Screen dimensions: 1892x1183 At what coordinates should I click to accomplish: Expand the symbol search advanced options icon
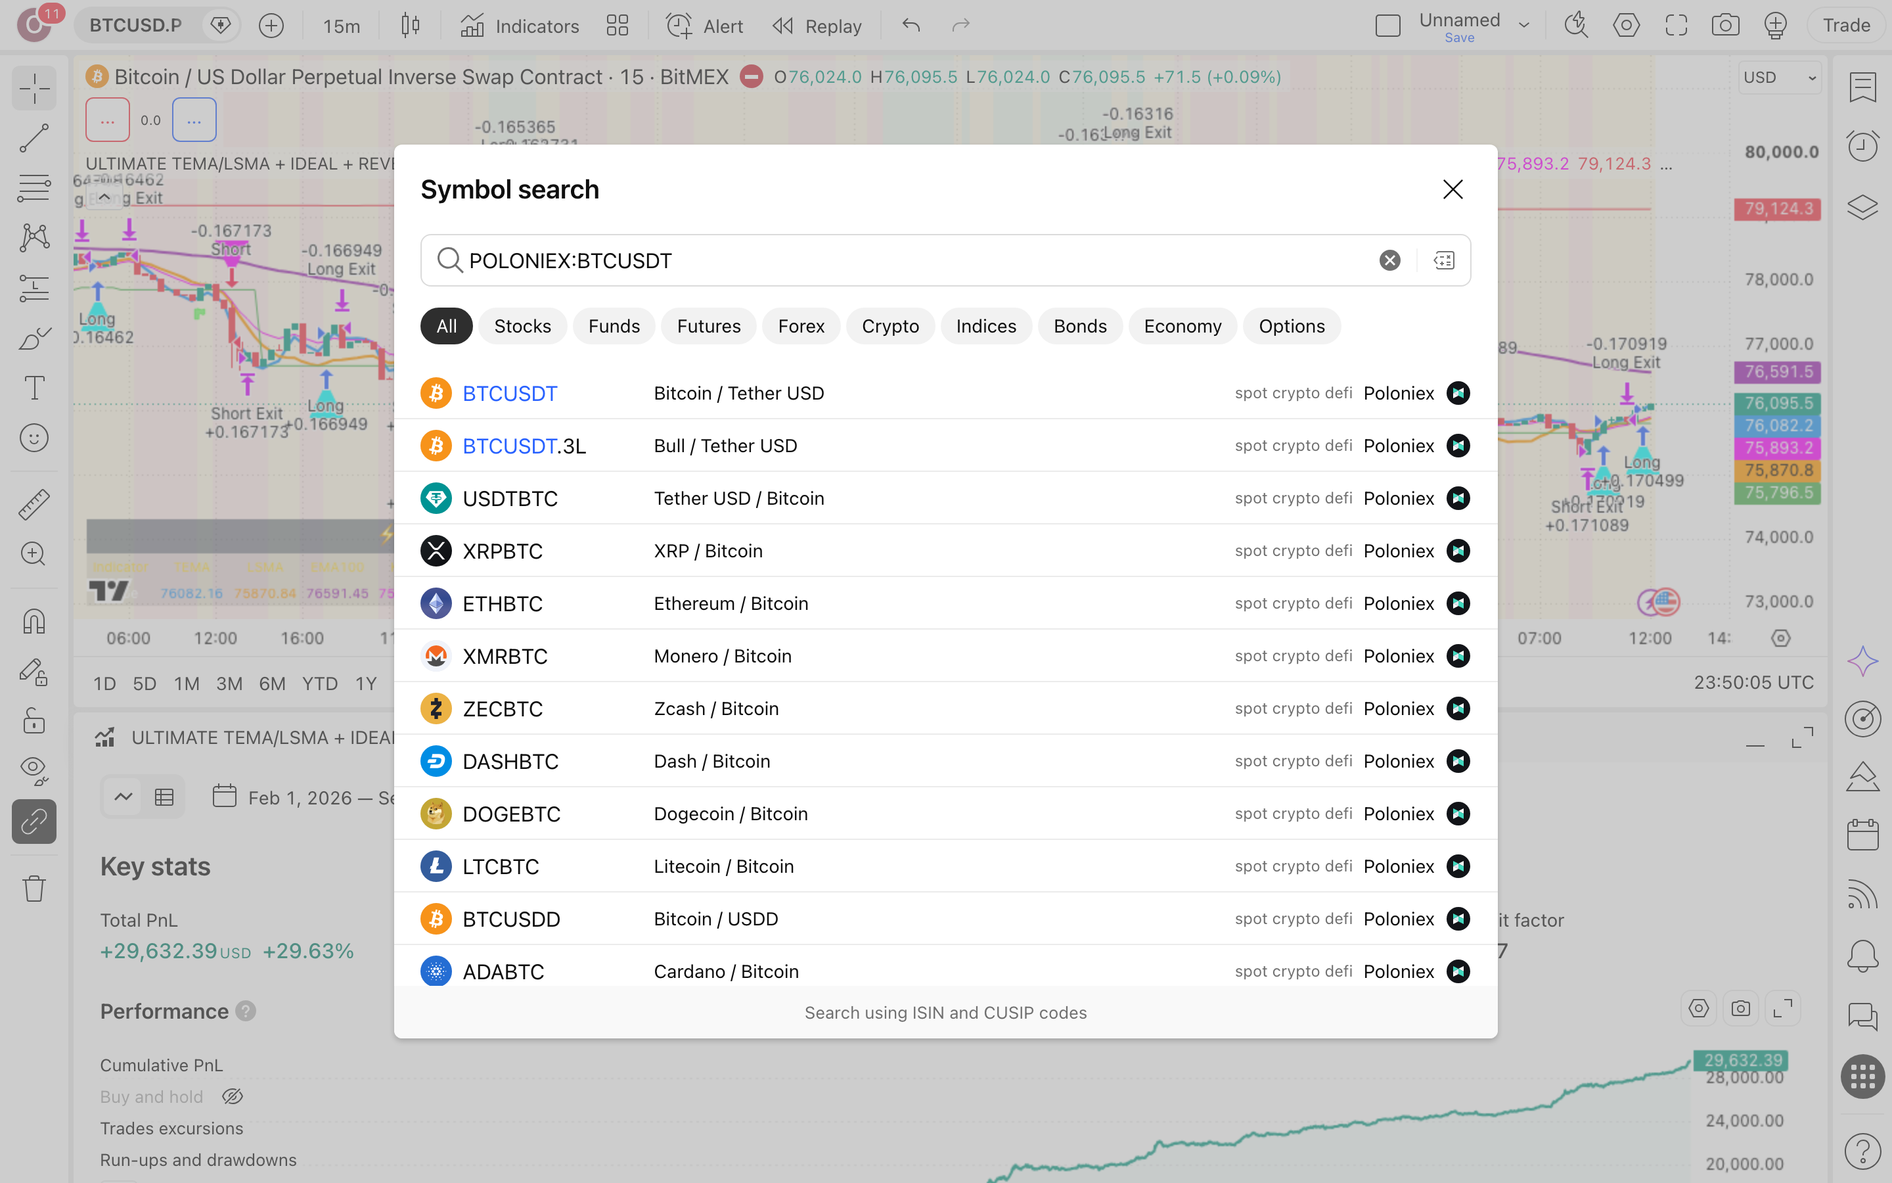click(1444, 260)
